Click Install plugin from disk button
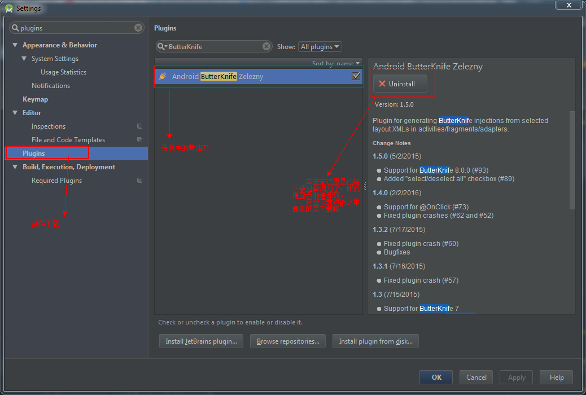Image resolution: width=586 pixels, height=395 pixels. 375,341
